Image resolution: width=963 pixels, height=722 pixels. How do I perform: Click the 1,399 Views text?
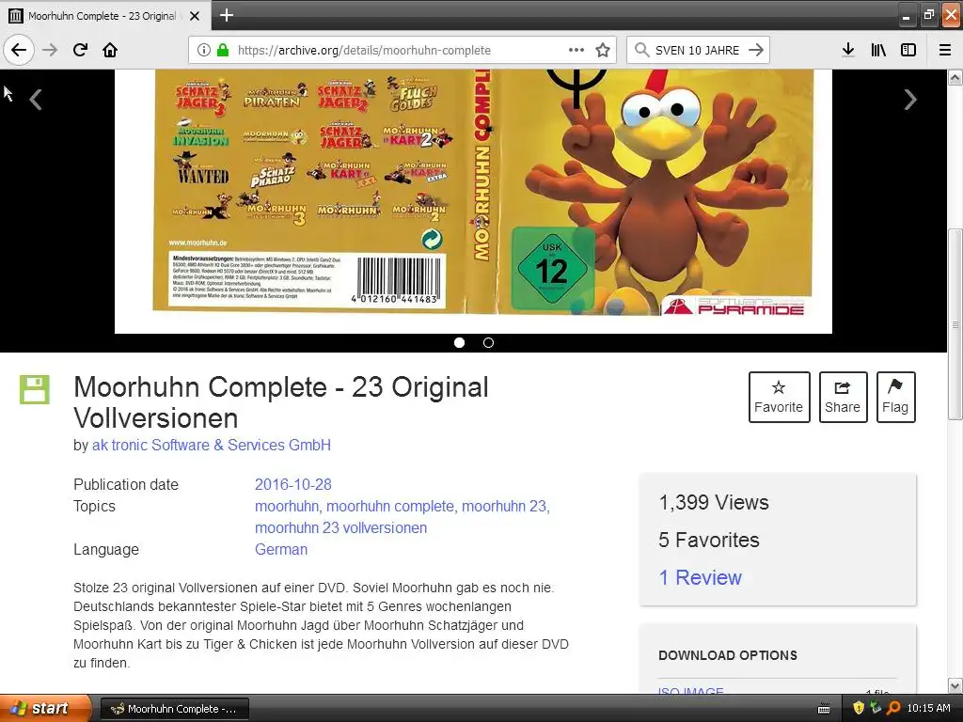(x=714, y=503)
